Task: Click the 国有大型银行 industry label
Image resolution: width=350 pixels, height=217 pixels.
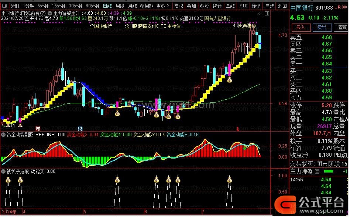Action: click(x=217, y=18)
